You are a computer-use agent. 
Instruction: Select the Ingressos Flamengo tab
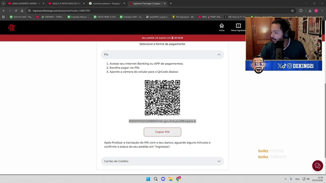coord(147,4)
